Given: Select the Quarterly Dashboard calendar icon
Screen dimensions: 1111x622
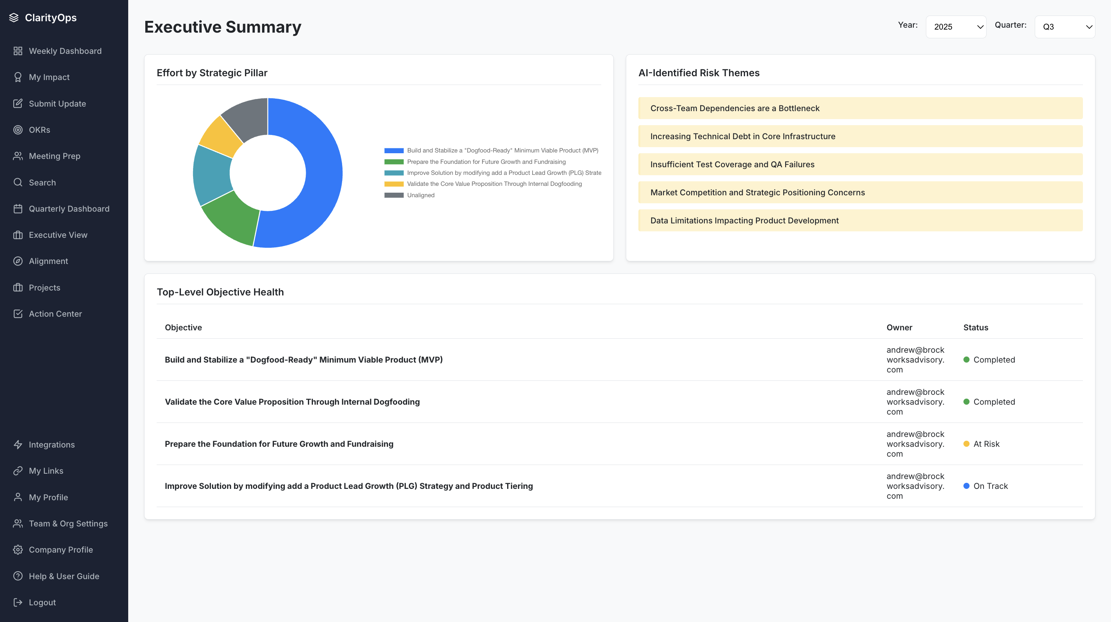Looking at the screenshot, I should click(x=18, y=208).
